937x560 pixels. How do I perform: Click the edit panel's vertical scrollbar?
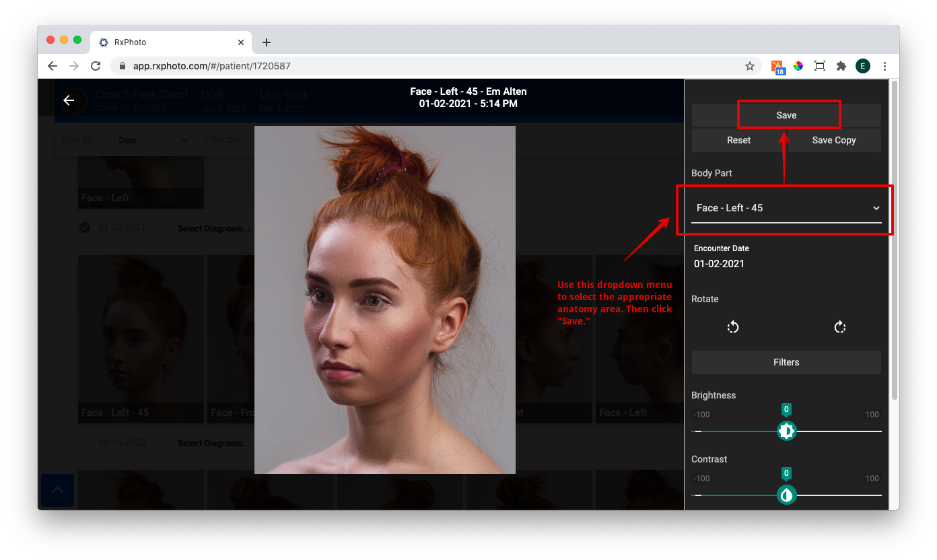[x=894, y=239]
